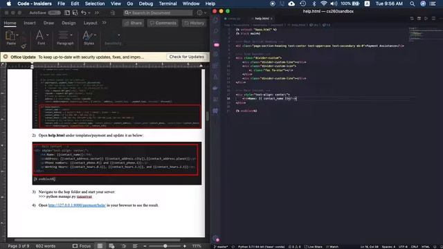
Task: Click the Comments button in Word
Action: [163, 23]
